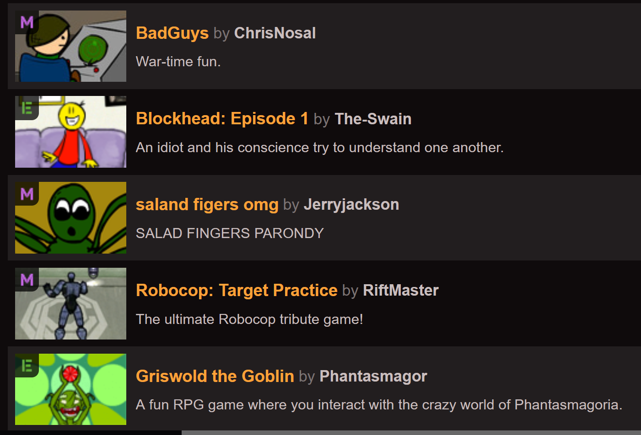Image resolution: width=641 pixels, height=435 pixels.
Task: Visit author The-Swain's profile
Action: click(373, 119)
